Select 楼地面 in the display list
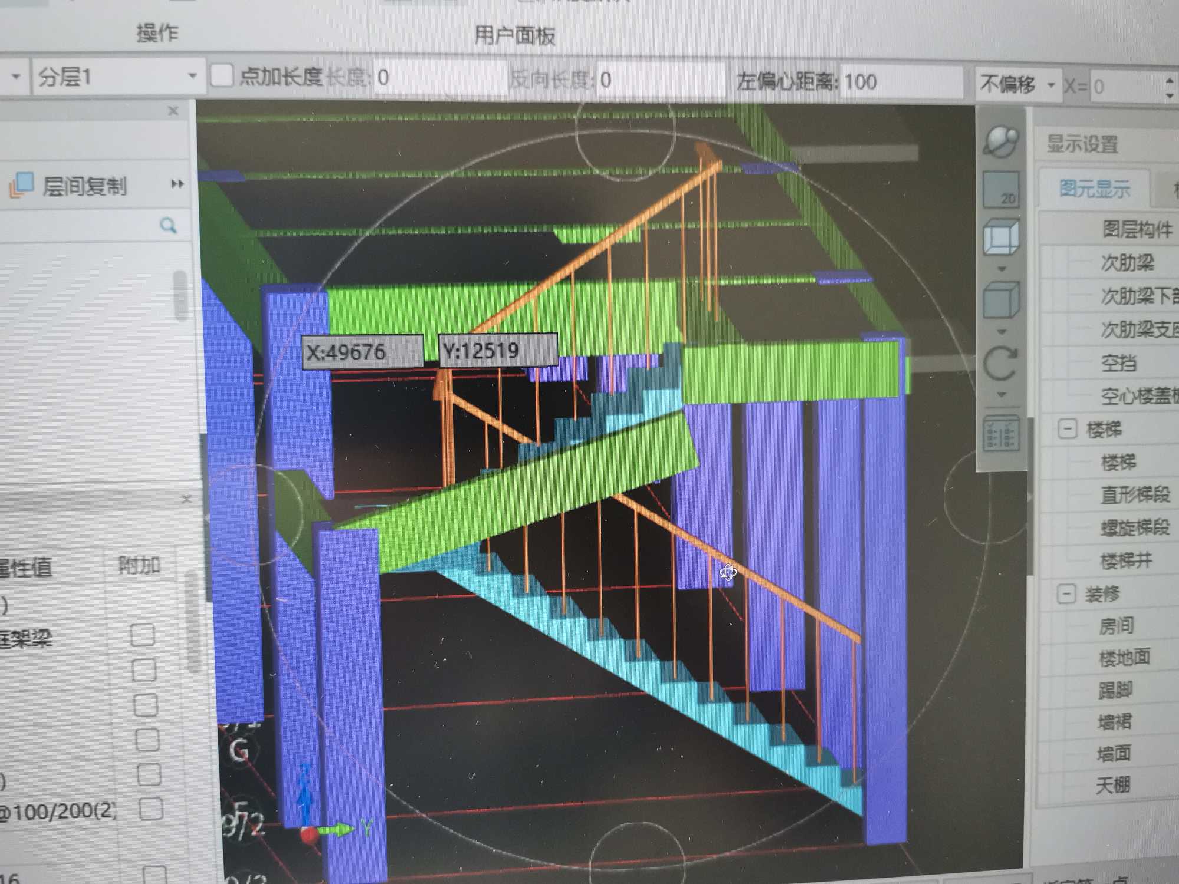This screenshot has width=1179, height=884. (1124, 658)
